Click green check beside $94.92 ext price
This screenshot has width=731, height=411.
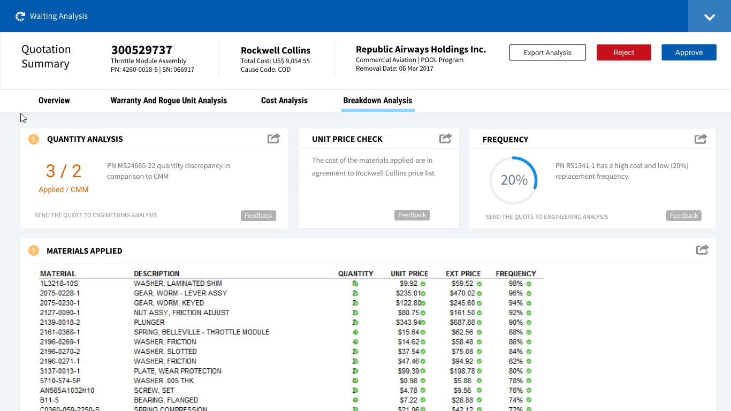[x=479, y=361]
